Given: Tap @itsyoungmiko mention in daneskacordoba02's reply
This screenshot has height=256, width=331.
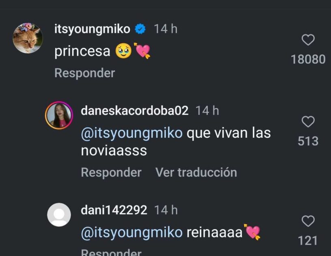Looking at the screenshot, I should 131,133.
